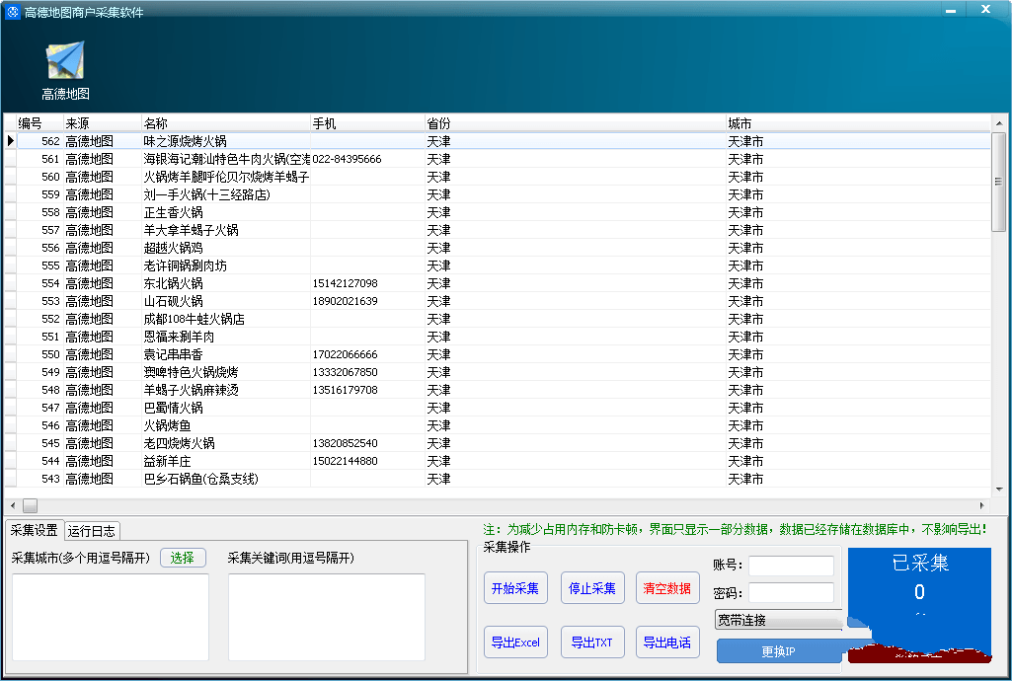Select the 袁记串串香 row
Viewport: 1012px width, 681px height.
click(504, 354)
